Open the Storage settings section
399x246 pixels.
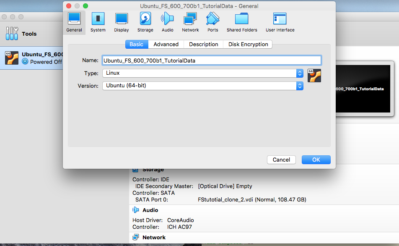(x=145, y=22)
